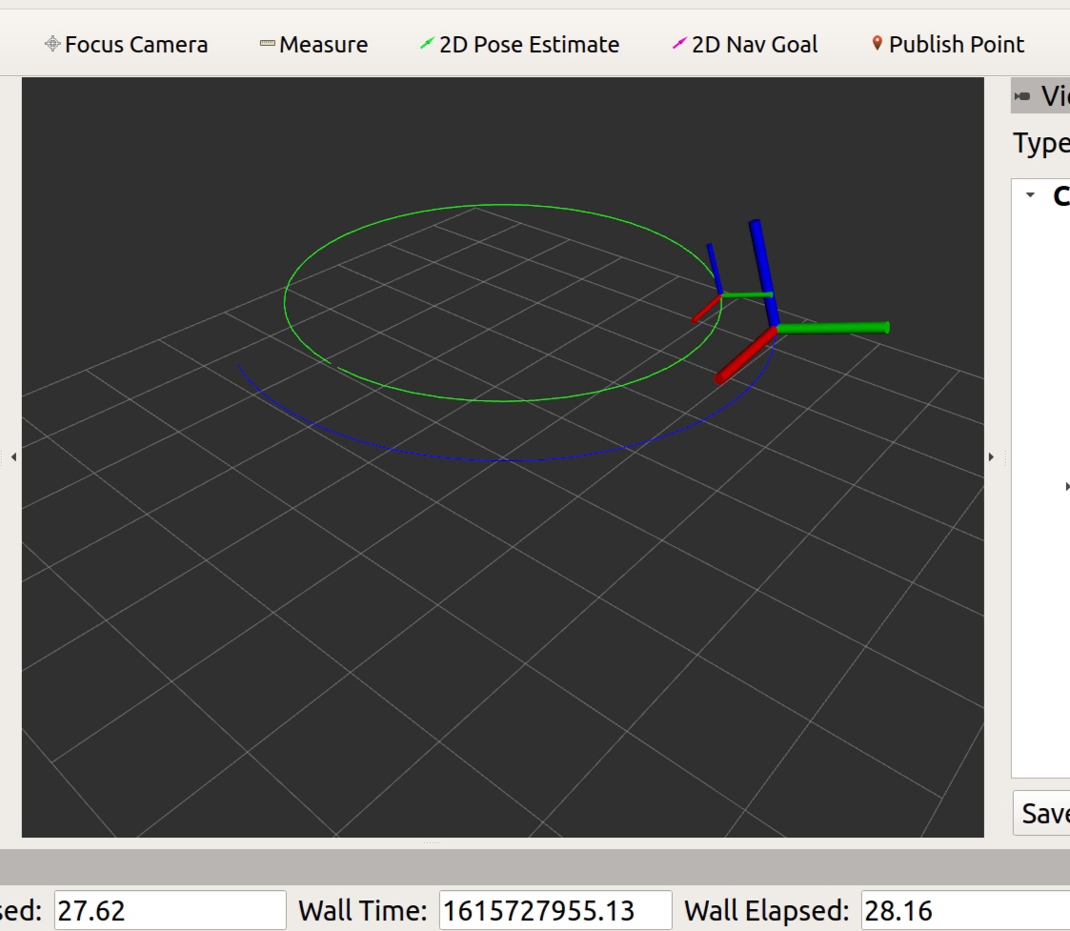
Task: Collapse the right Views panel arrow
Action: [991, 456]
